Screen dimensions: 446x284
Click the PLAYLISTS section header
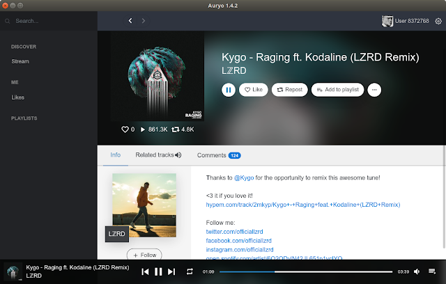(24, 118)
